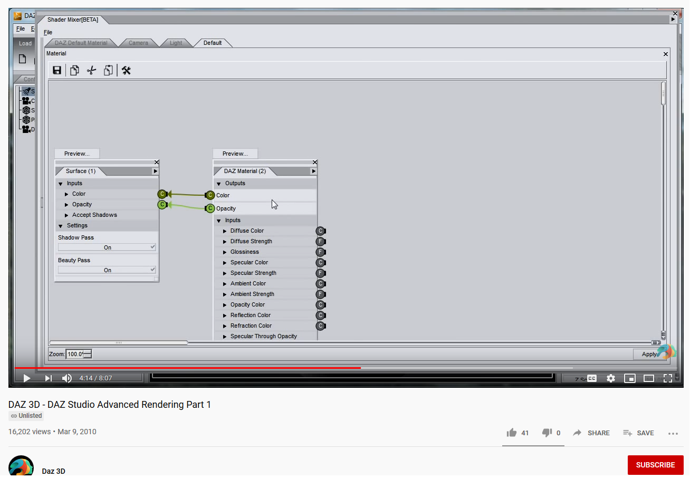Select the Shader Mixer[BETA] tab

73,20
